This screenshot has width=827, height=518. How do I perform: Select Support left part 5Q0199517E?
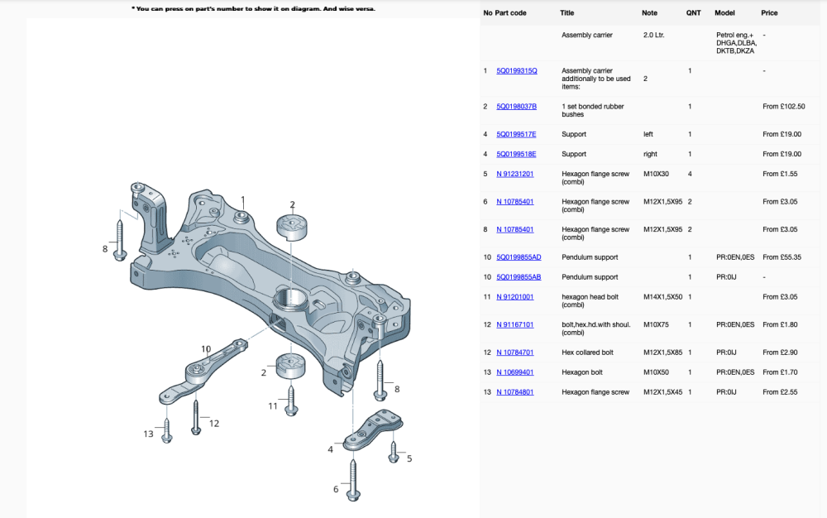tap(515, 133)
